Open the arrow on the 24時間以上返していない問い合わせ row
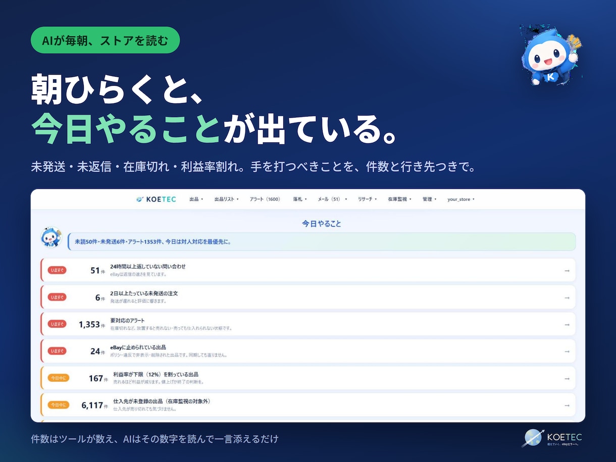This screenshot has height=462, width=616. point(567,271)
